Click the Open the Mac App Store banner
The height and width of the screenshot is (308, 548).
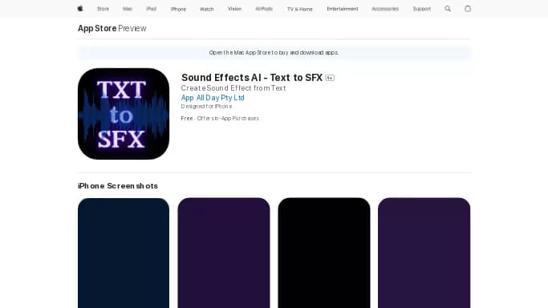point(274,53)
